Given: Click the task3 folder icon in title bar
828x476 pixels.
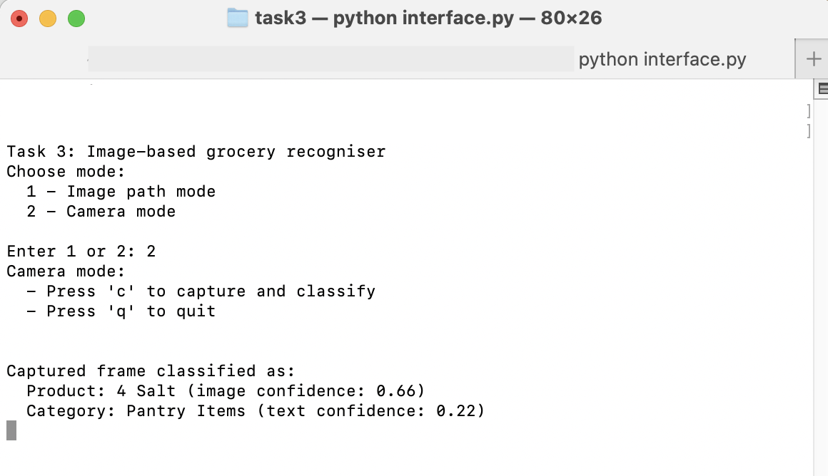Looking at the screenshot, I should (237, 18).
